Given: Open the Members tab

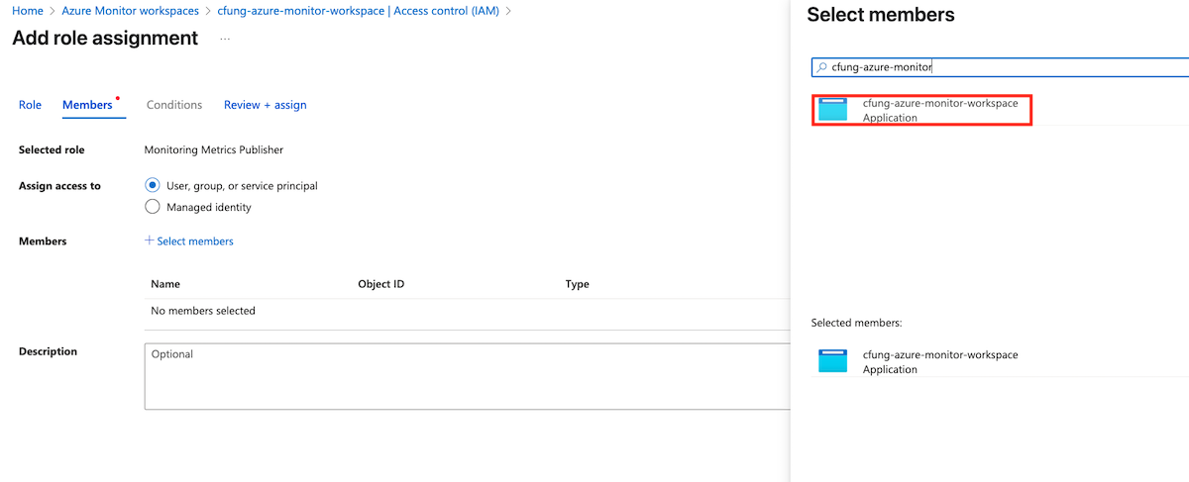Looking at the screenshot, I should (x=87, y=105).
